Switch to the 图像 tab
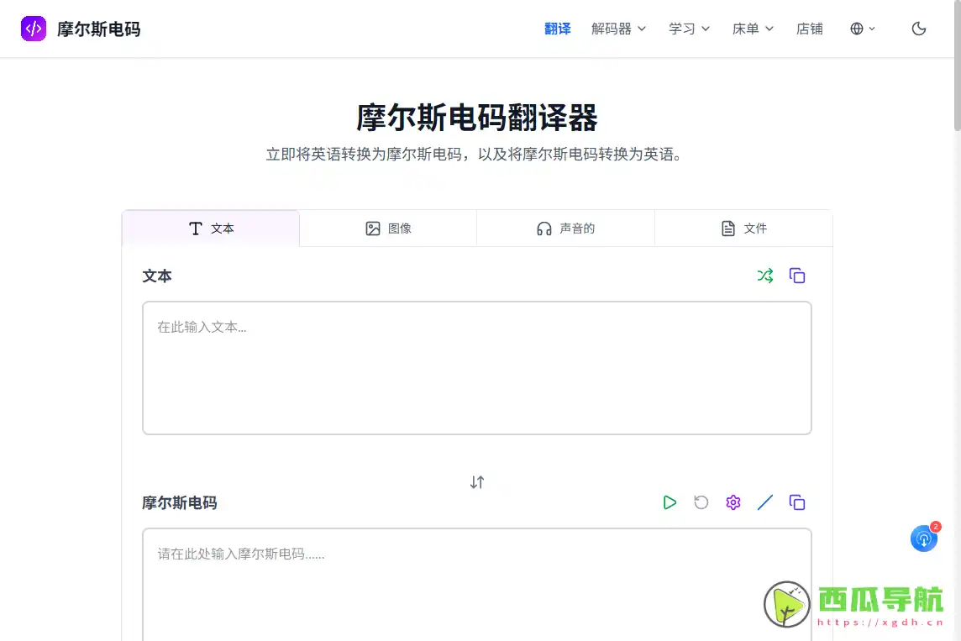The image size is (961, 641). [x=388, y=229]
